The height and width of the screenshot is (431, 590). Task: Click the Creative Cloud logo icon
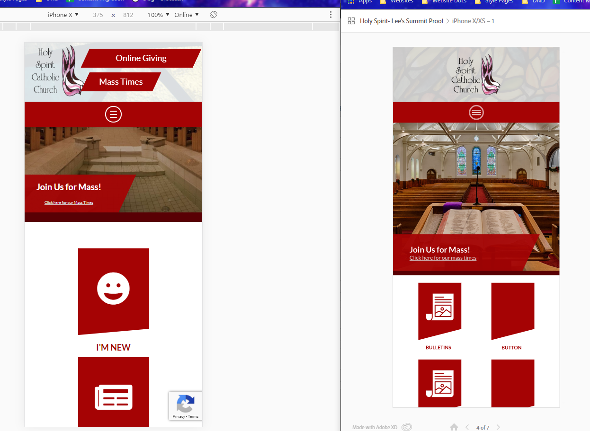pos(407,427)
